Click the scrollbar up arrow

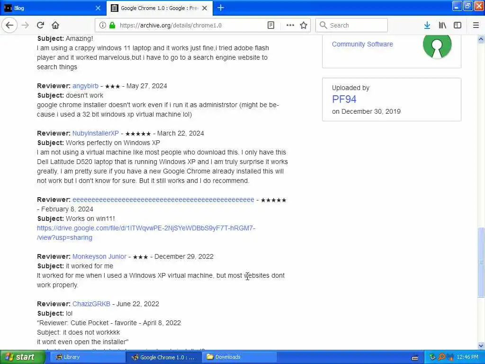click(x=481, y=39)
